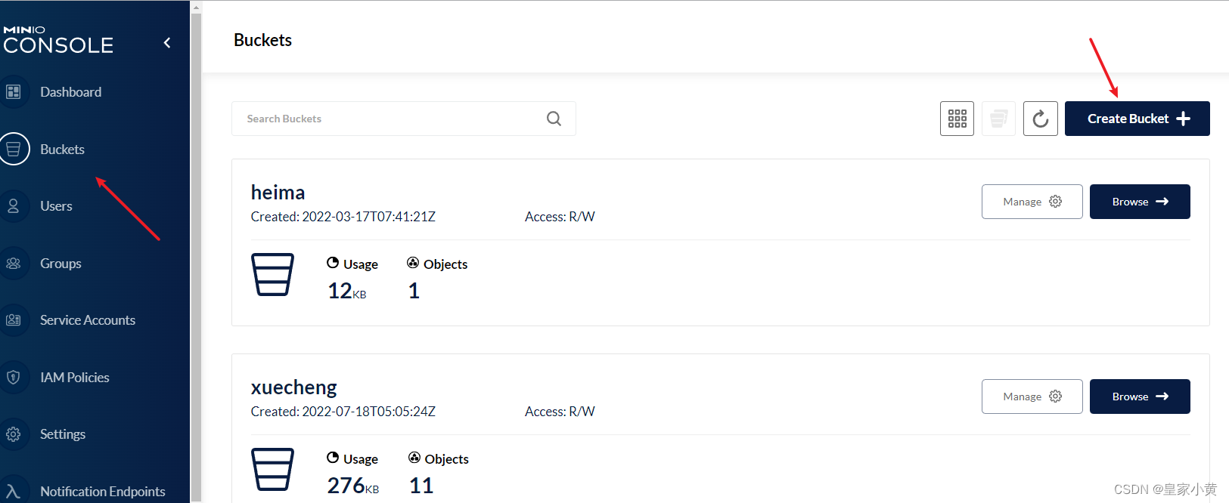
Task: Open the Dashboard icon in sidebar
Action: pos(14,92)
